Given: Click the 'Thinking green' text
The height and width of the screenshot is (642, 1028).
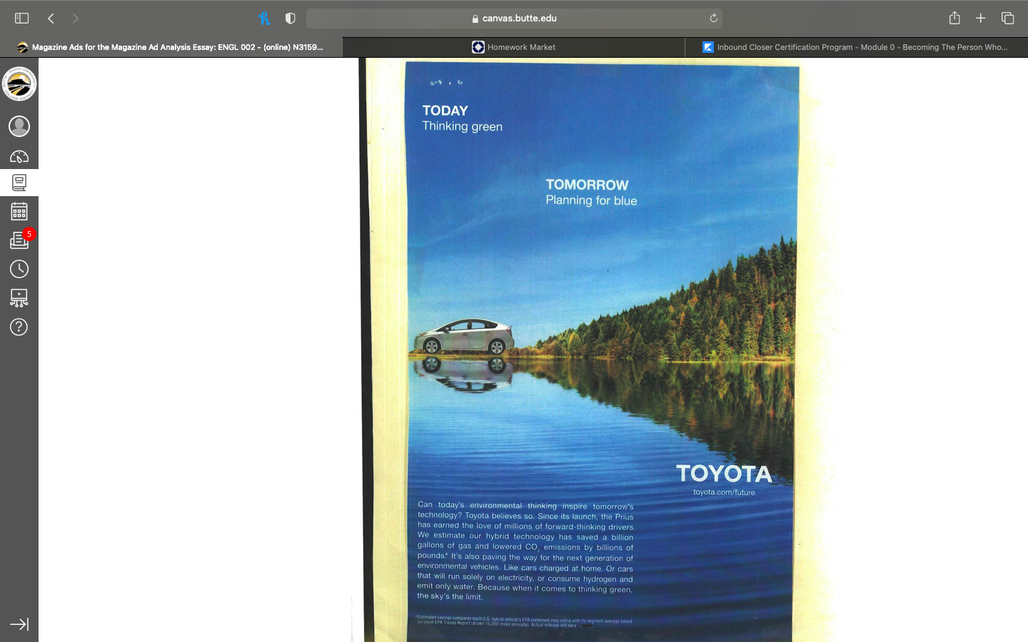Looking at the screenshot, I should [463, 126].
